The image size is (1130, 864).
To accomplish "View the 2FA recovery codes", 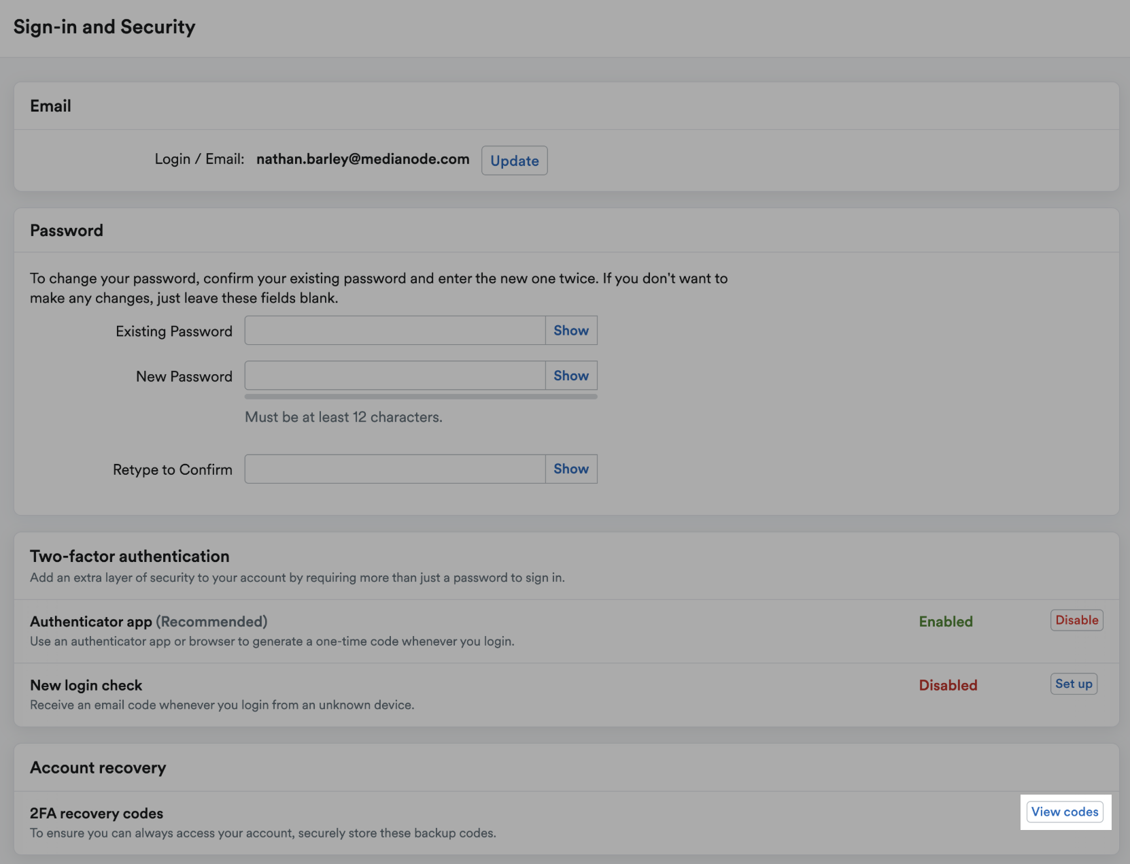I will point(1065,812).
